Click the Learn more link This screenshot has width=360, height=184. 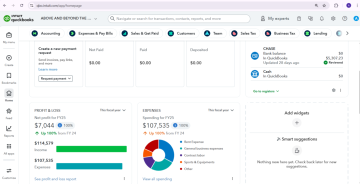click(x=48, y=69)
